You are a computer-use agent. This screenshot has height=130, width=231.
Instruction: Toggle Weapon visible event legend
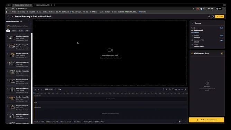[x=39, y=122]
